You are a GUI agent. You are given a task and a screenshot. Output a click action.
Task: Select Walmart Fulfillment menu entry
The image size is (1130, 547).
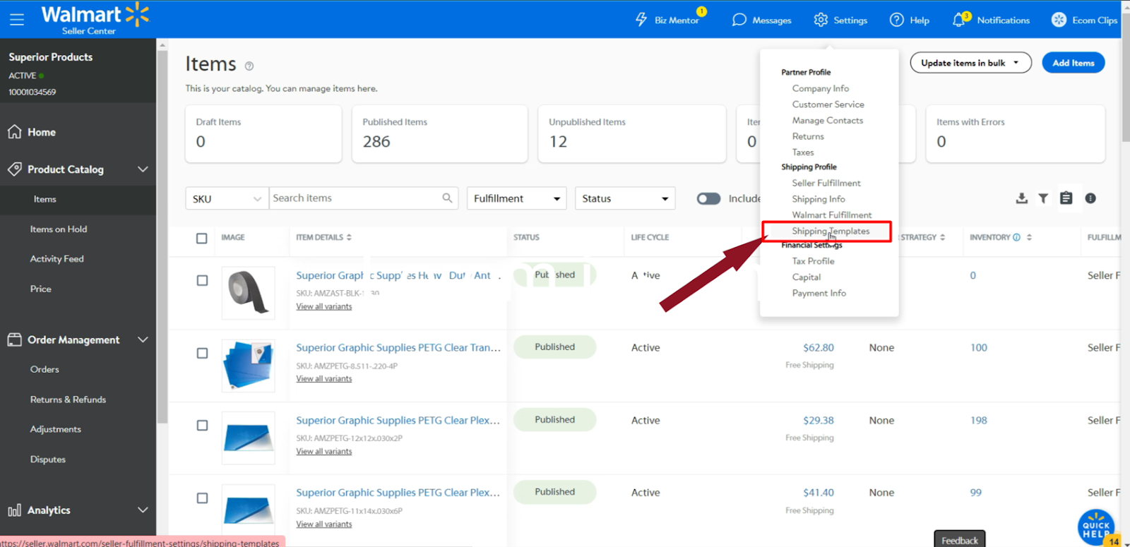coord(831,215)
